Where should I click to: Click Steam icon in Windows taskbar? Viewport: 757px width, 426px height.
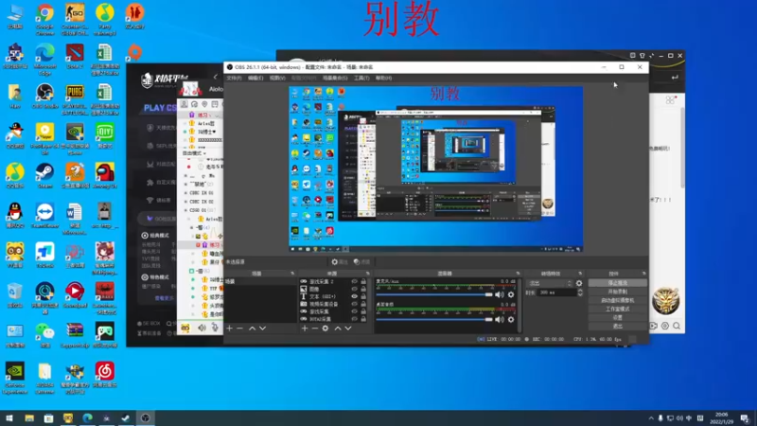126,418
